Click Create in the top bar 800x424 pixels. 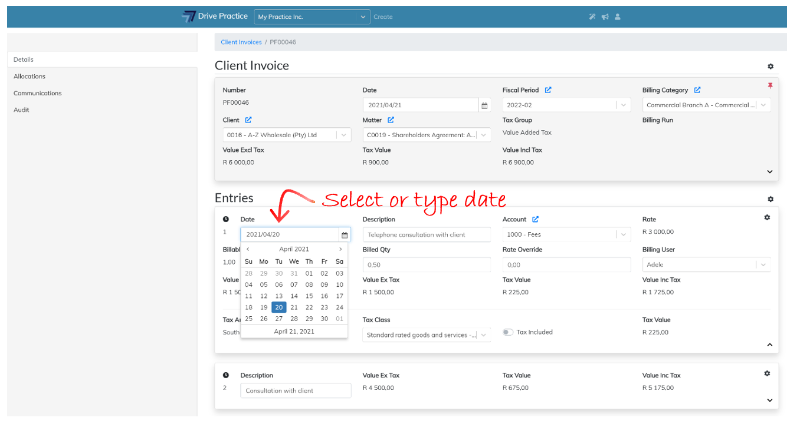click(383, 17)
